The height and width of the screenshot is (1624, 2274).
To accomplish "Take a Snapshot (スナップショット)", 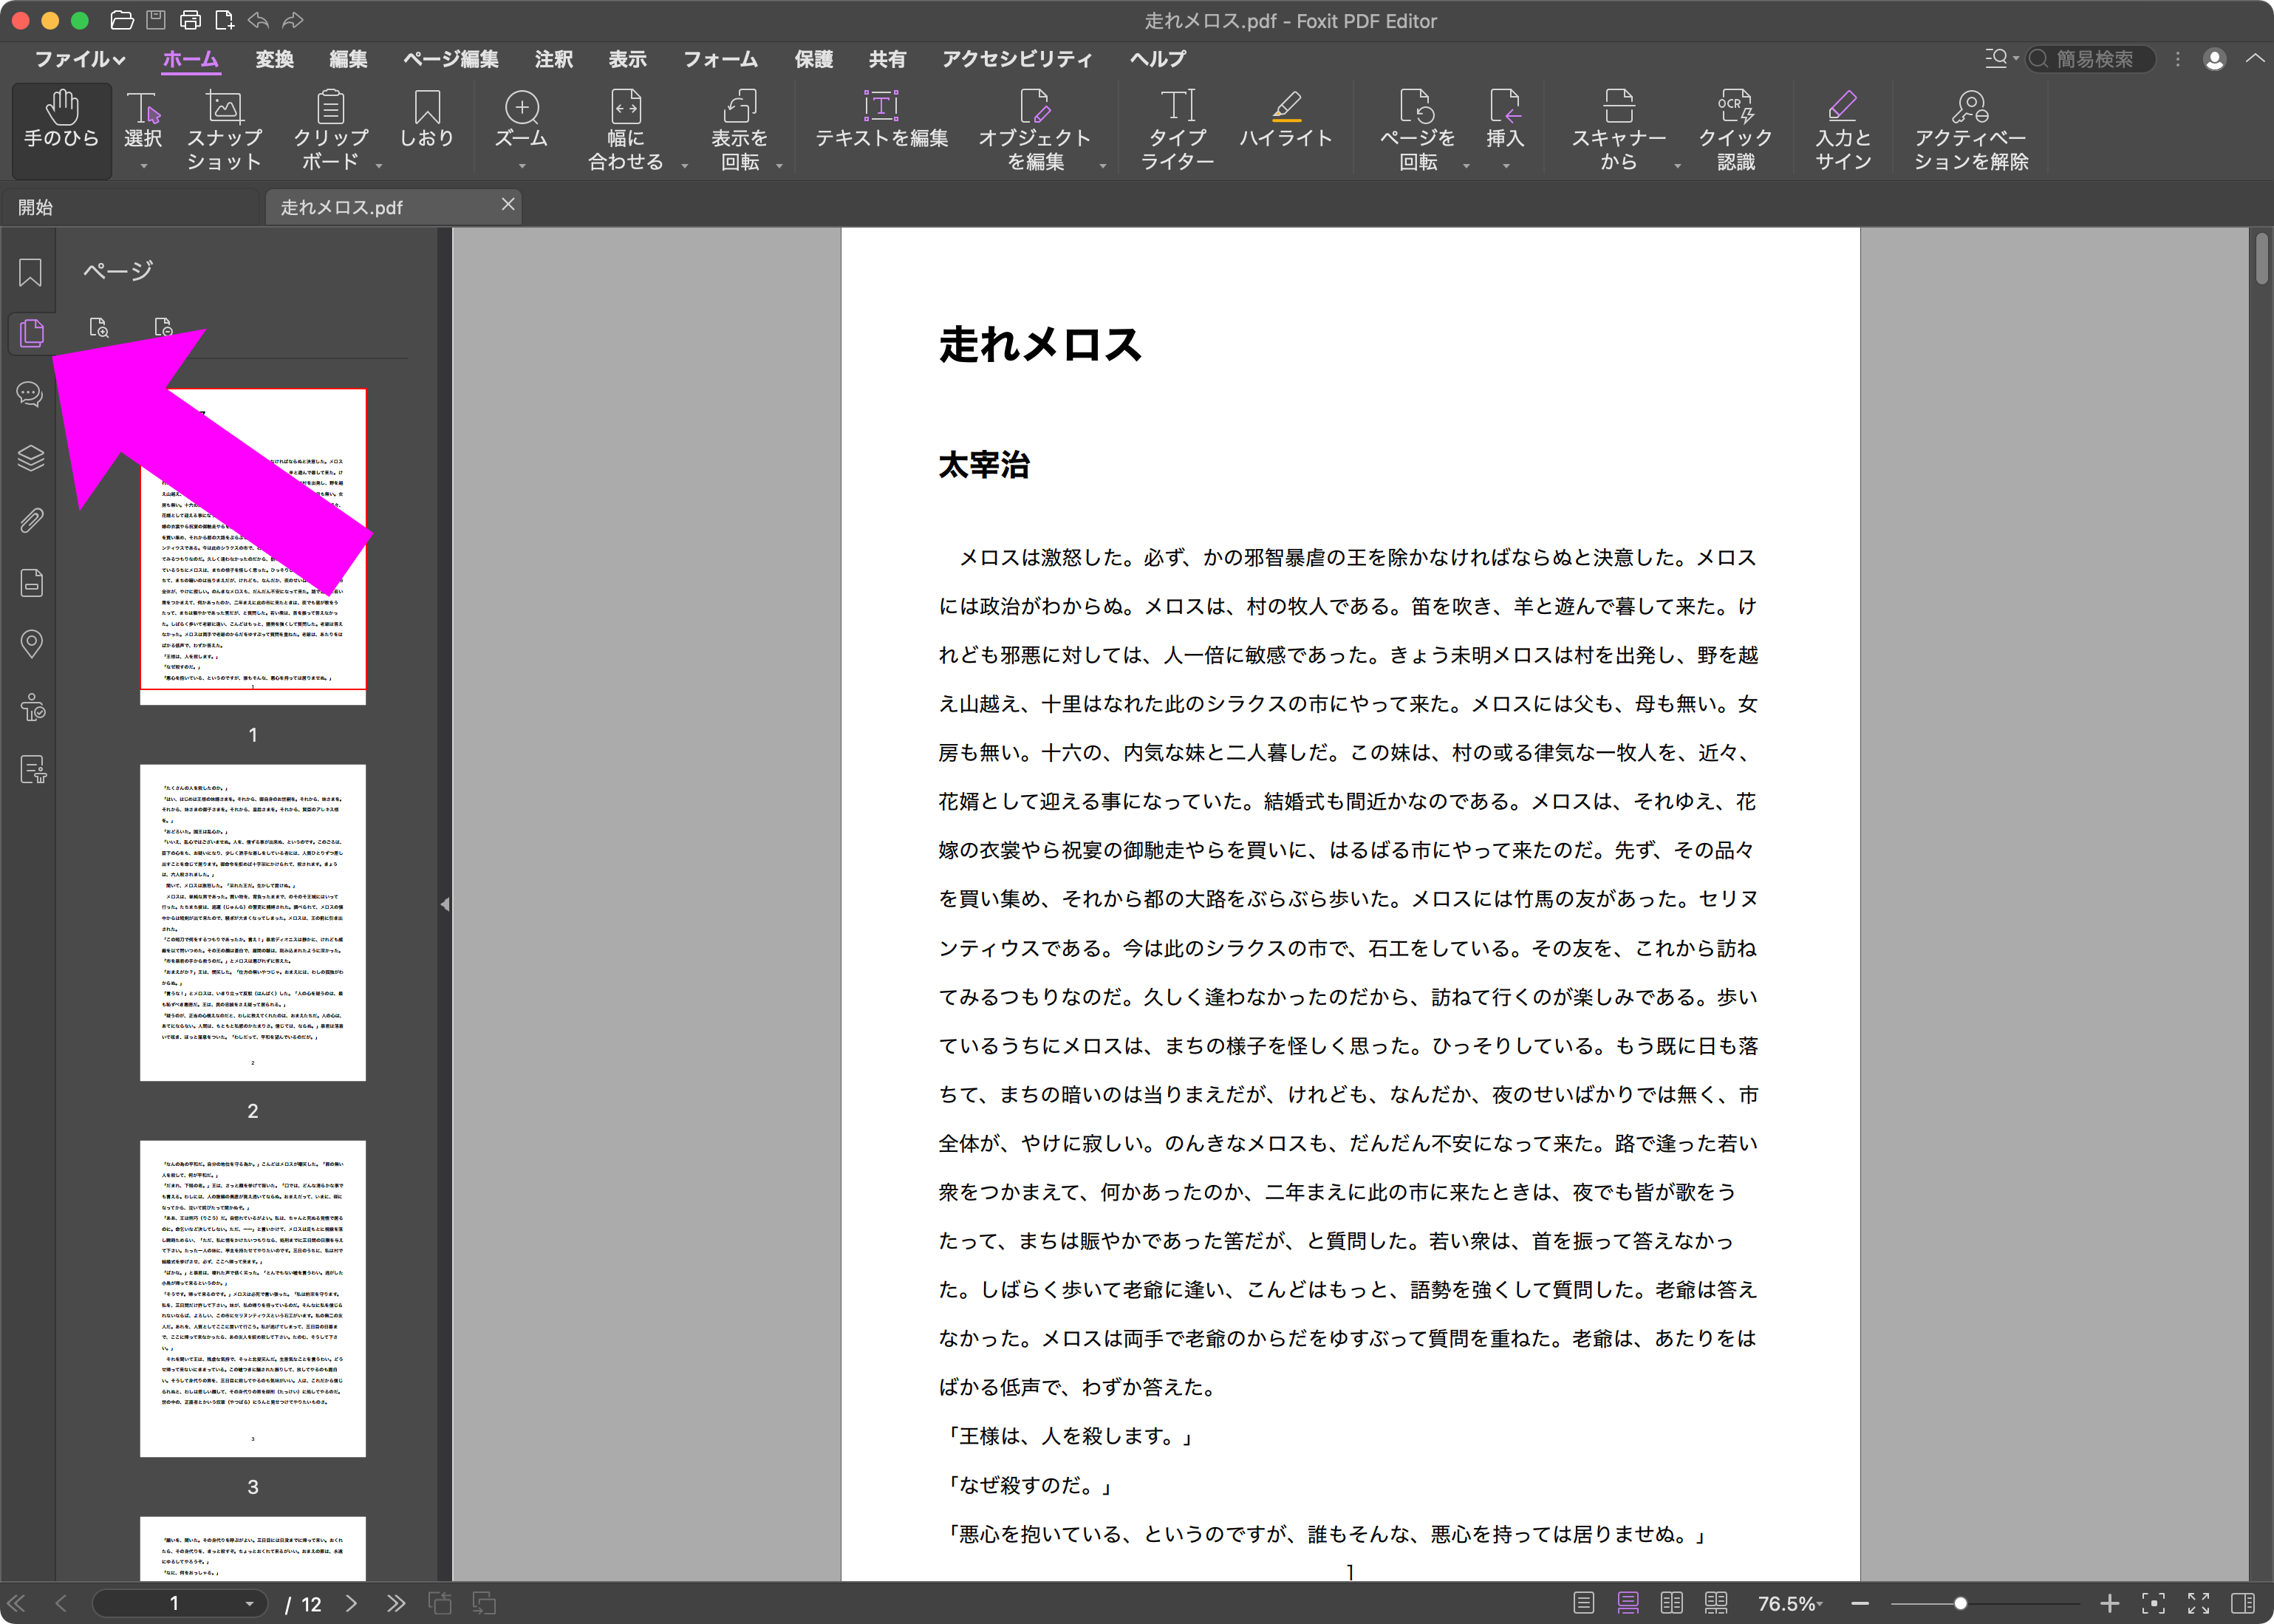I will click(224, 130).
